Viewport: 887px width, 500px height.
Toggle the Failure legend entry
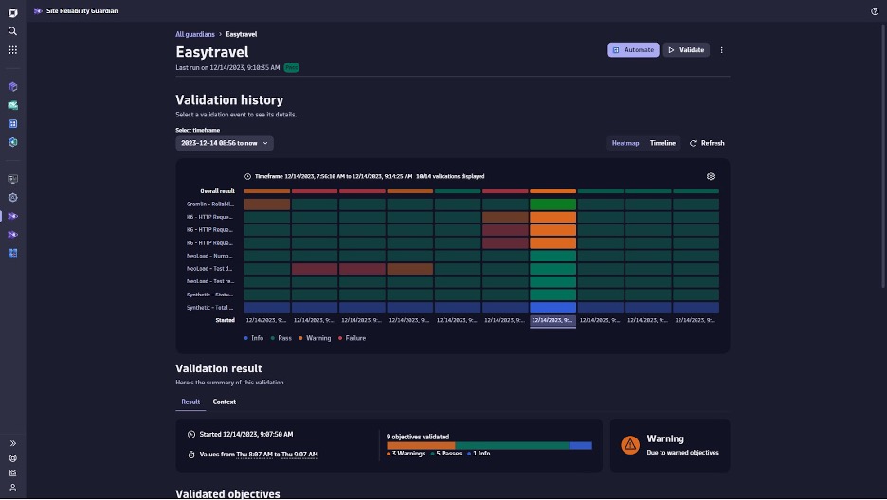coord(351,338)
